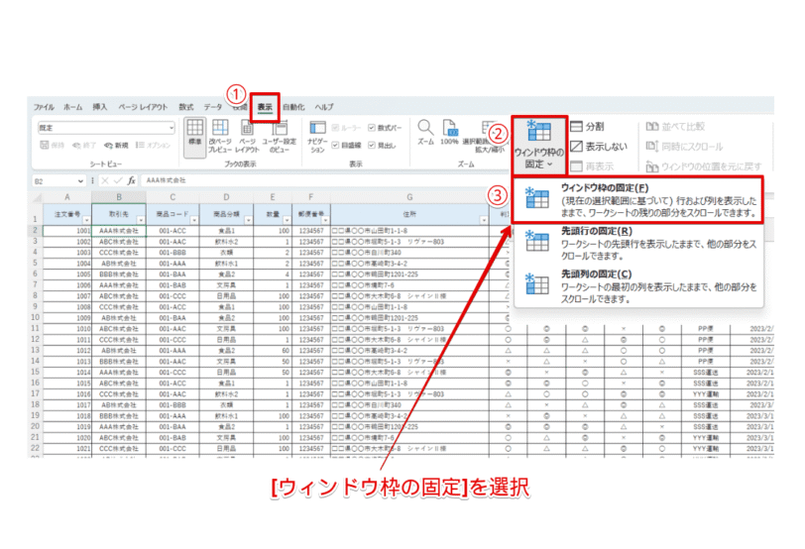Click order number 1021 cell
Viewport: 805px width, 549px height.
[67, 449]
